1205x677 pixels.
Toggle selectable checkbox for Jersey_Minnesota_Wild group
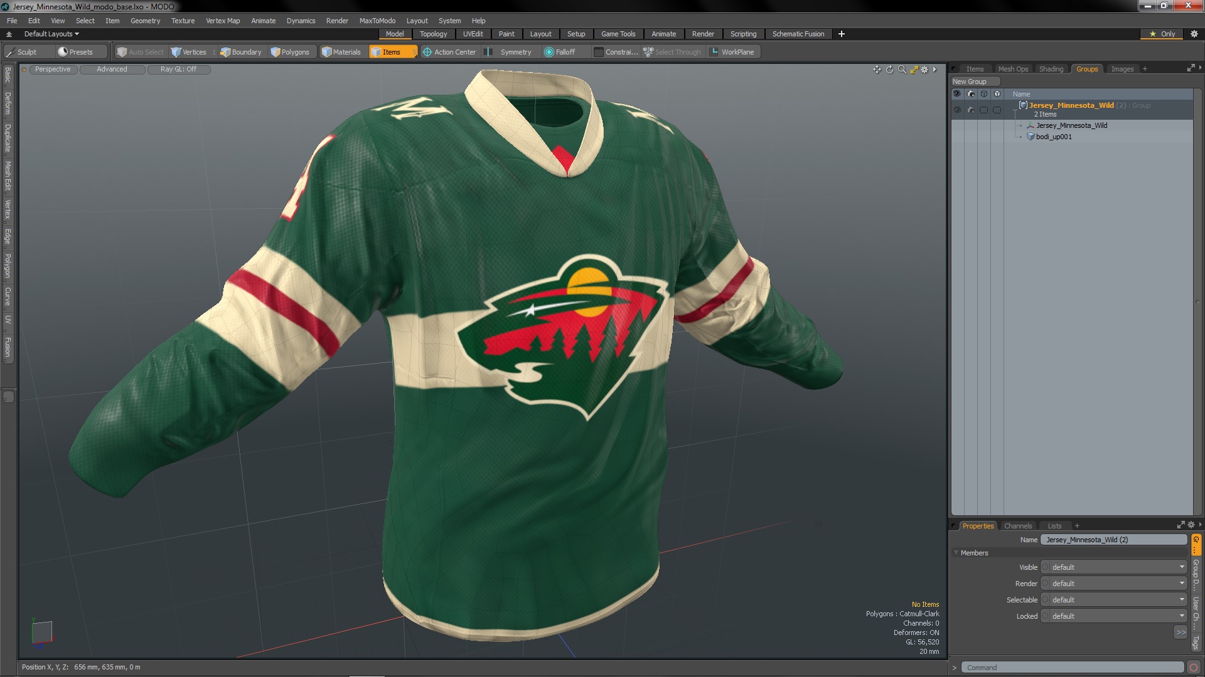983,110
